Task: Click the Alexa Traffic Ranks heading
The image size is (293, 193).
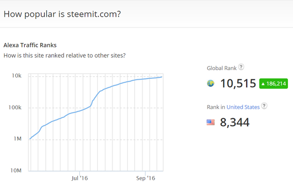Action: (x=30, y=45)
